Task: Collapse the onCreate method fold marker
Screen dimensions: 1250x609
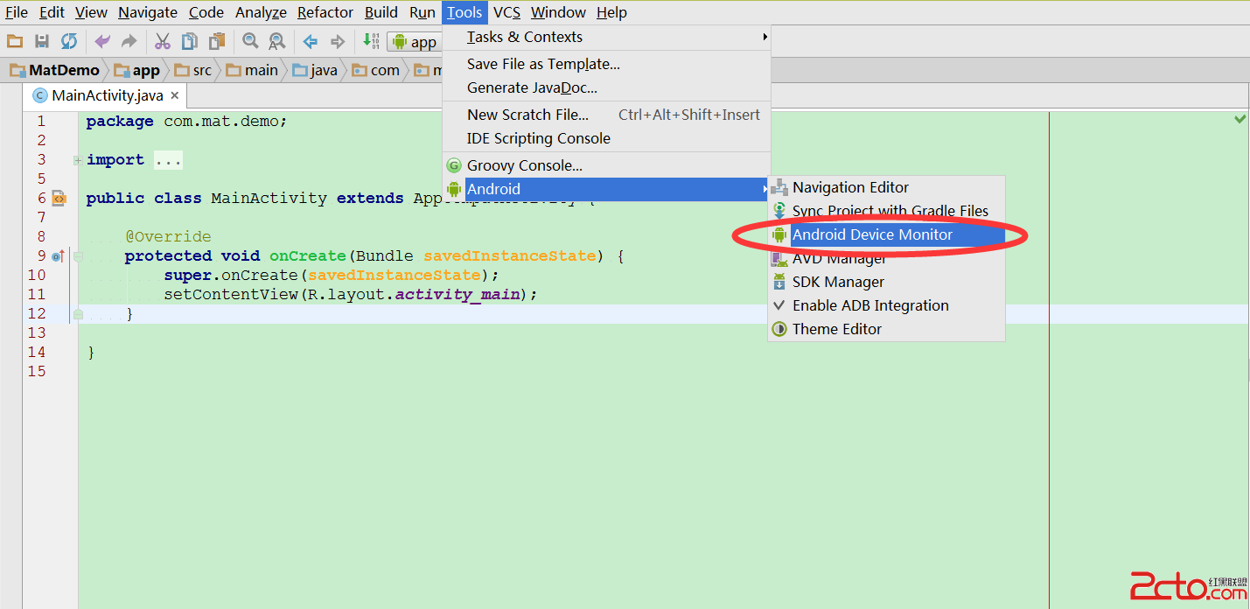Action: [78, 256]
